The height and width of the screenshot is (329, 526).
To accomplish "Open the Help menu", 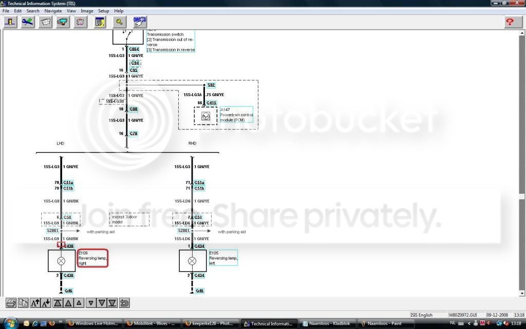I will (119, 11).
